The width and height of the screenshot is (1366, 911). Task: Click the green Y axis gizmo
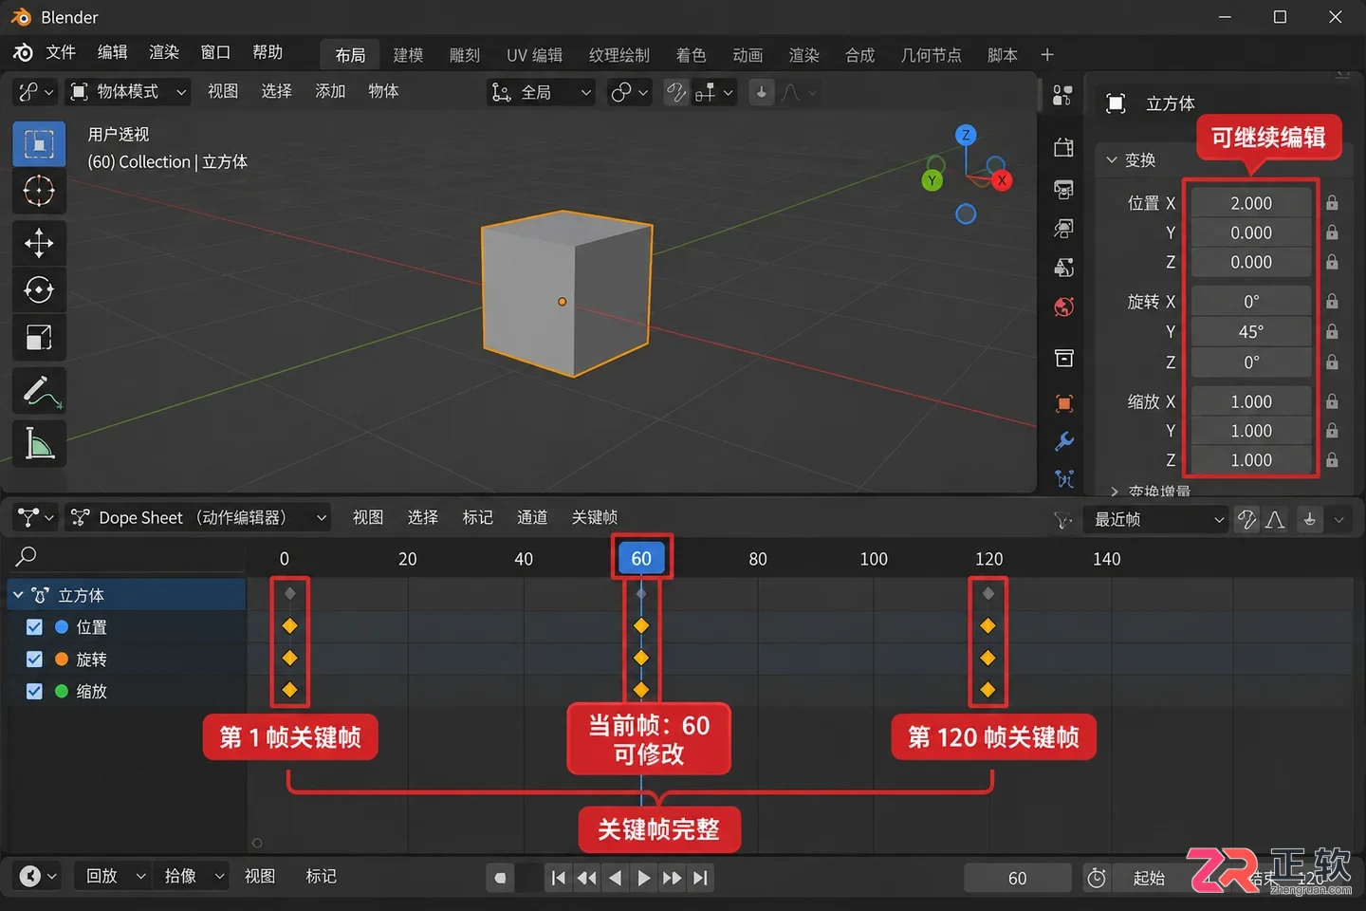point(932,180)
